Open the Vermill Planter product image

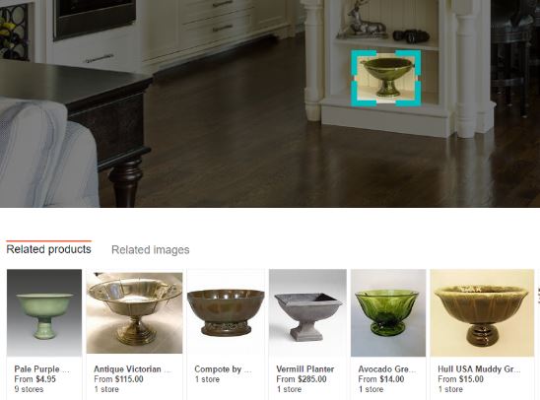point(307,312)
